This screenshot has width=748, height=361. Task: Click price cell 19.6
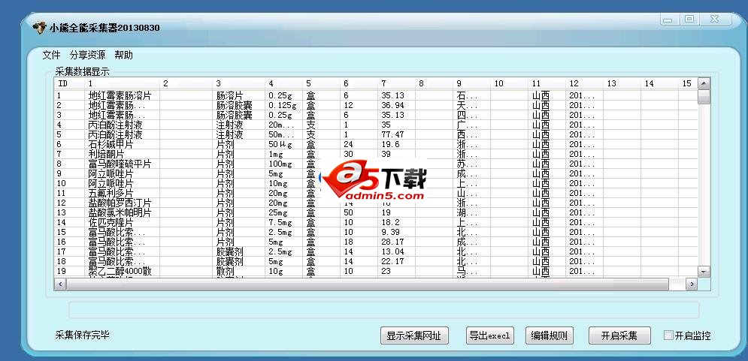(390, 144)
